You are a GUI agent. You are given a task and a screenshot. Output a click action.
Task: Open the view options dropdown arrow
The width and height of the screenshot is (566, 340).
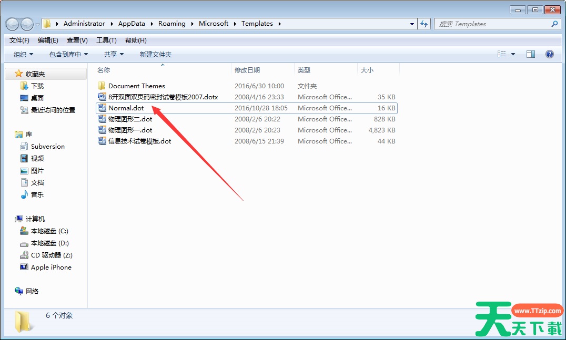click(x=513, y=55)
